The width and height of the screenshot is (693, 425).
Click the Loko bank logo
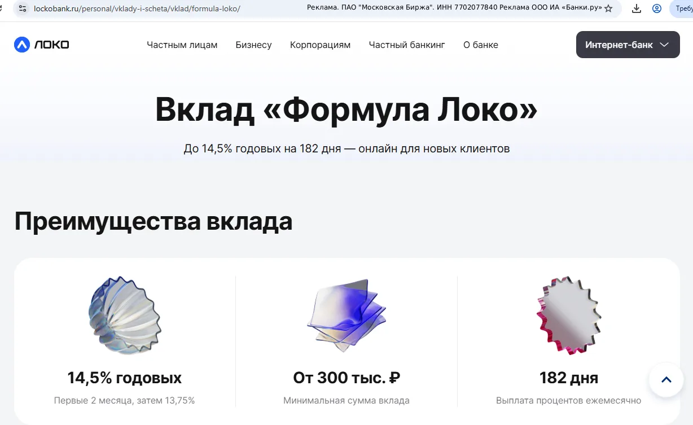[x=42, y=45]
